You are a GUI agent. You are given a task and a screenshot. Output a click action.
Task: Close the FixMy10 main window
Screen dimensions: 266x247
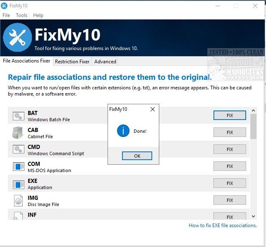click(255, 6)
